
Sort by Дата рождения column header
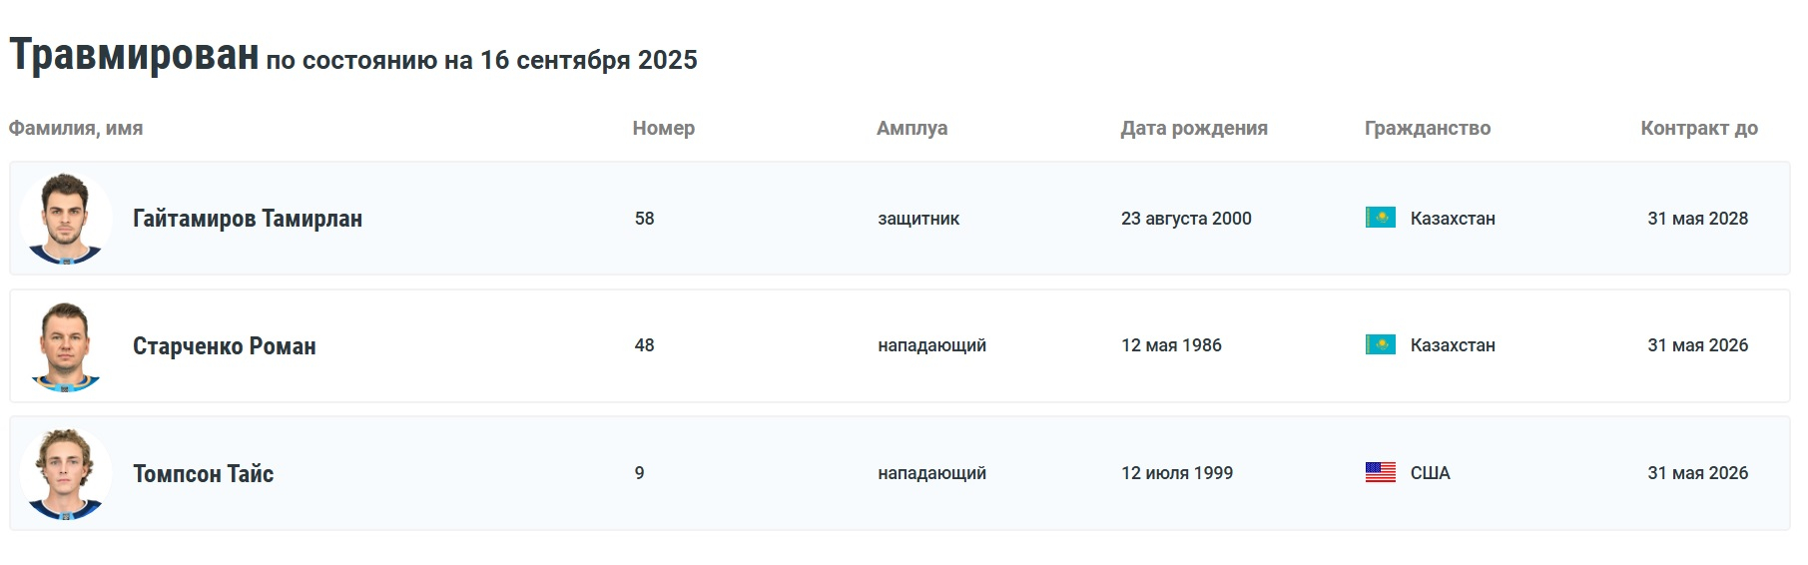(x=1194, y=128)
